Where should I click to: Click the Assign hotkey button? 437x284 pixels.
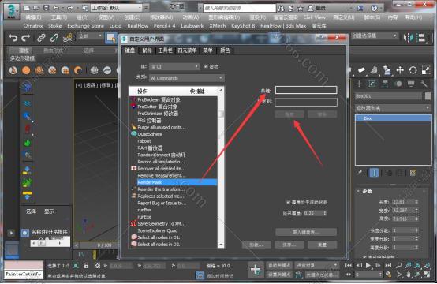[x=289, y=114]
